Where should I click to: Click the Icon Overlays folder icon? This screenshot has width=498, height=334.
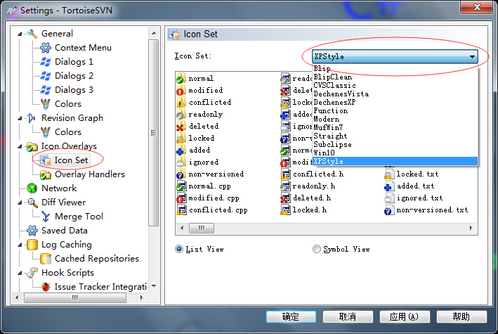[32, 146]
